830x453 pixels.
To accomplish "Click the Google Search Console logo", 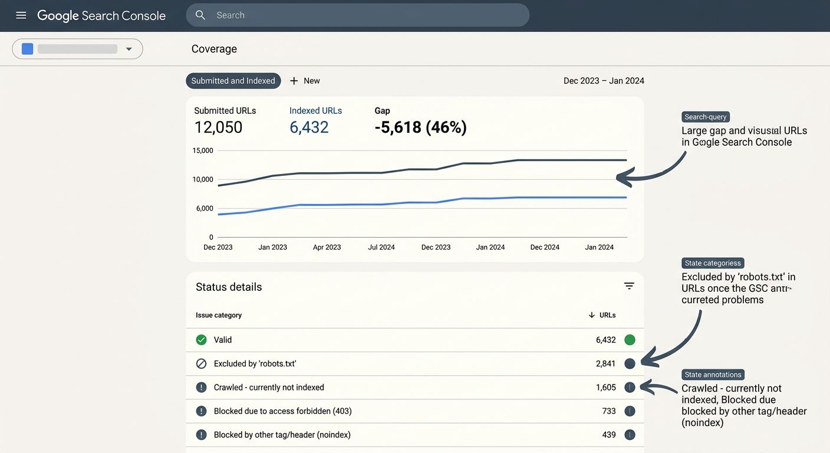I will pos(101,15).
